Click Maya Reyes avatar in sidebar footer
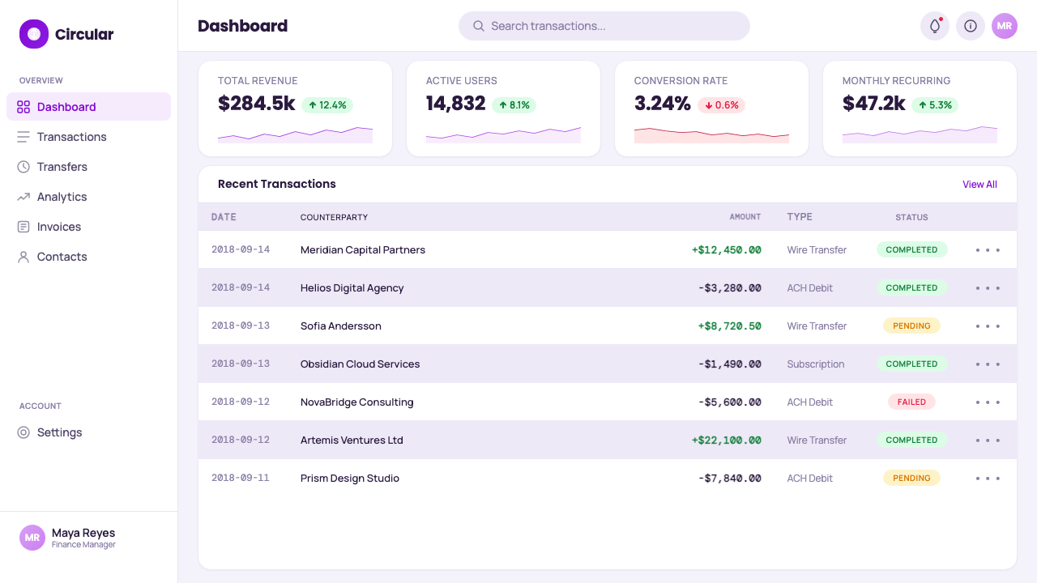Screen dimensions: 1037x583 [x=32, y=538]
